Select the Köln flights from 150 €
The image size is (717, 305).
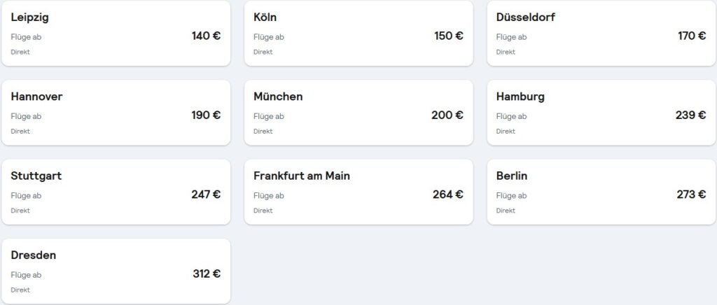(x=358, y=34)
